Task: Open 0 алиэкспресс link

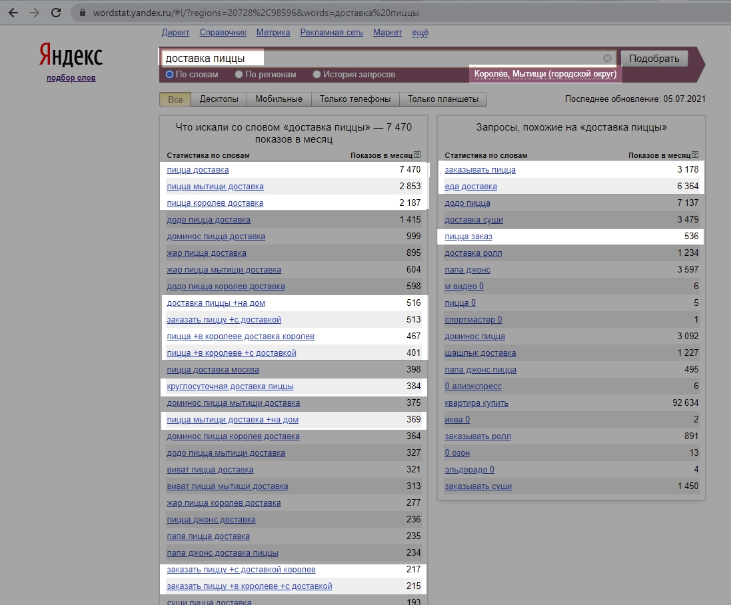Action: click(x=473, y=387)
